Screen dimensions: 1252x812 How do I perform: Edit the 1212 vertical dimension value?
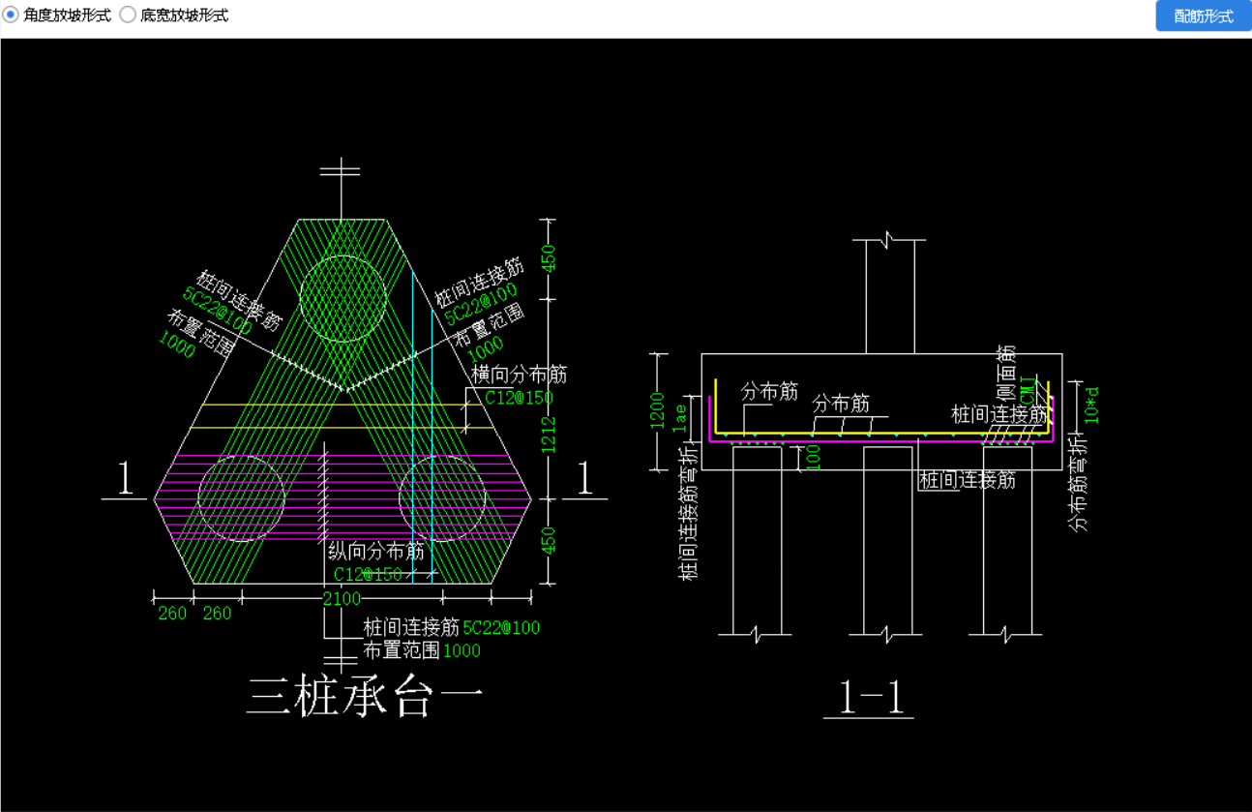(549, 435)
